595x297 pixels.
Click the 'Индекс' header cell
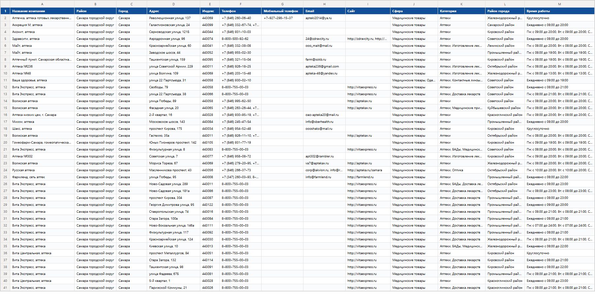coord(210,11)
